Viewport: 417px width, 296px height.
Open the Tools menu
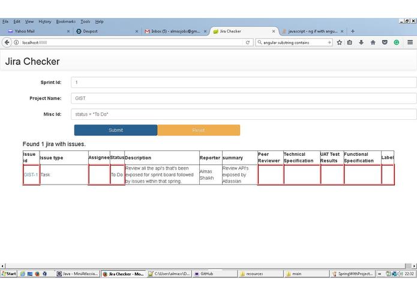coord(85,22)
